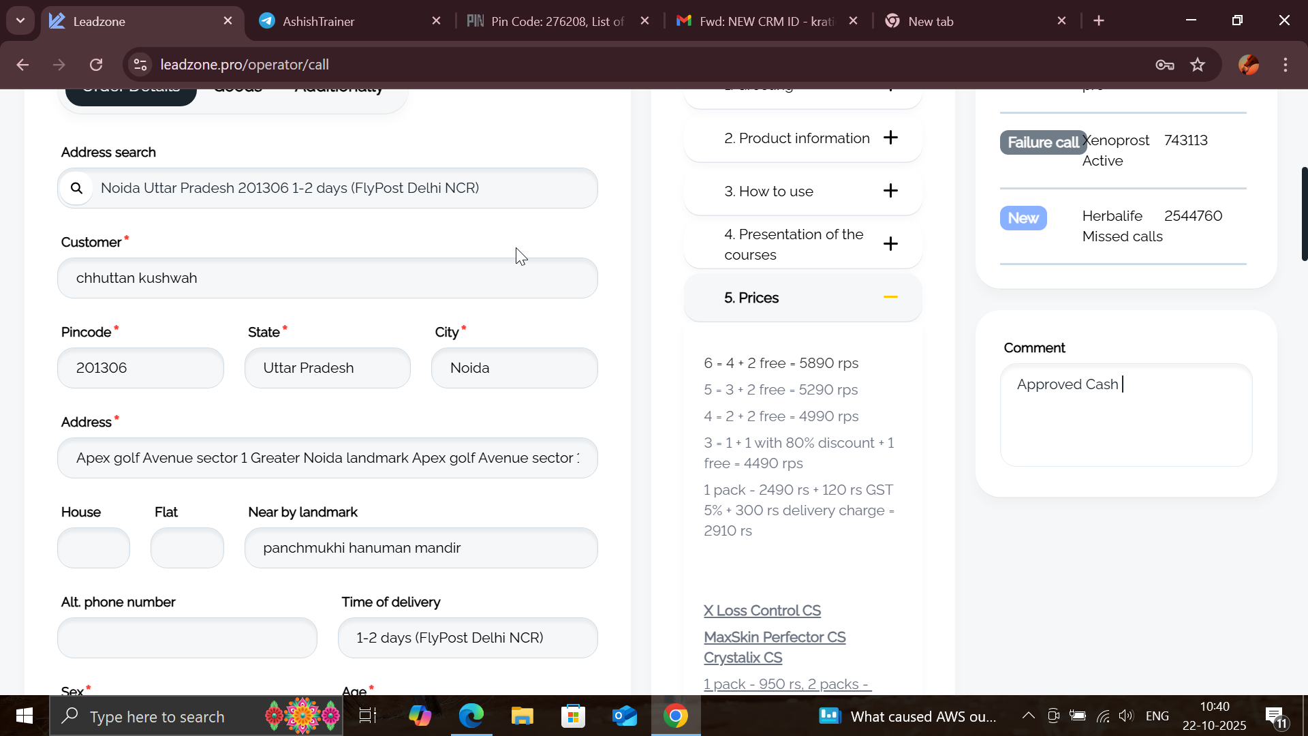Image resolution: width=1308 pixels, height=736 pixels.
Task: Open Chrome three-dot menu
Action: click(1286, 65)
